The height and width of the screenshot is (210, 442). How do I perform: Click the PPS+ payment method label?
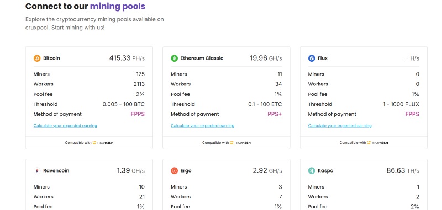coord(275,114)
